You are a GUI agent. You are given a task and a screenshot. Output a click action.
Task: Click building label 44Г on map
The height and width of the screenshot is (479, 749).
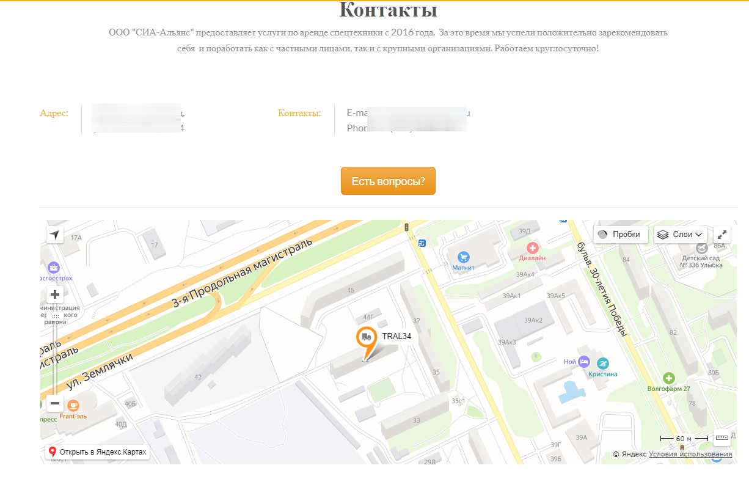tap(368, 317)
